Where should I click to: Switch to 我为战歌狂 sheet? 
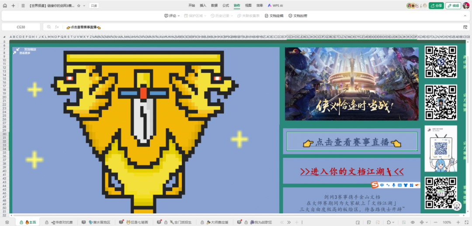coord(255,222)
